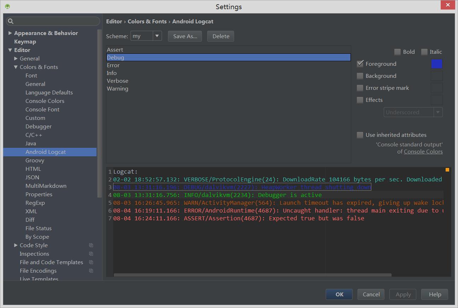Enable the Effects checkbox
458x308 pixels.
tap(360, 100)
